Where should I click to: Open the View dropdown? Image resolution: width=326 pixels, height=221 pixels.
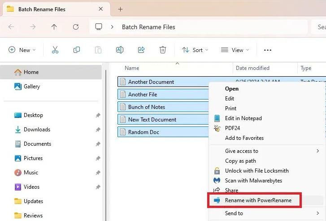tap(235, 50)
